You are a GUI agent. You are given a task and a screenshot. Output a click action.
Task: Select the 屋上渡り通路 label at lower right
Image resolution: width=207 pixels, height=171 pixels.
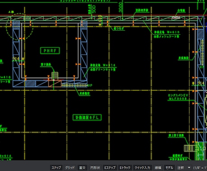(x=176, y=135)
